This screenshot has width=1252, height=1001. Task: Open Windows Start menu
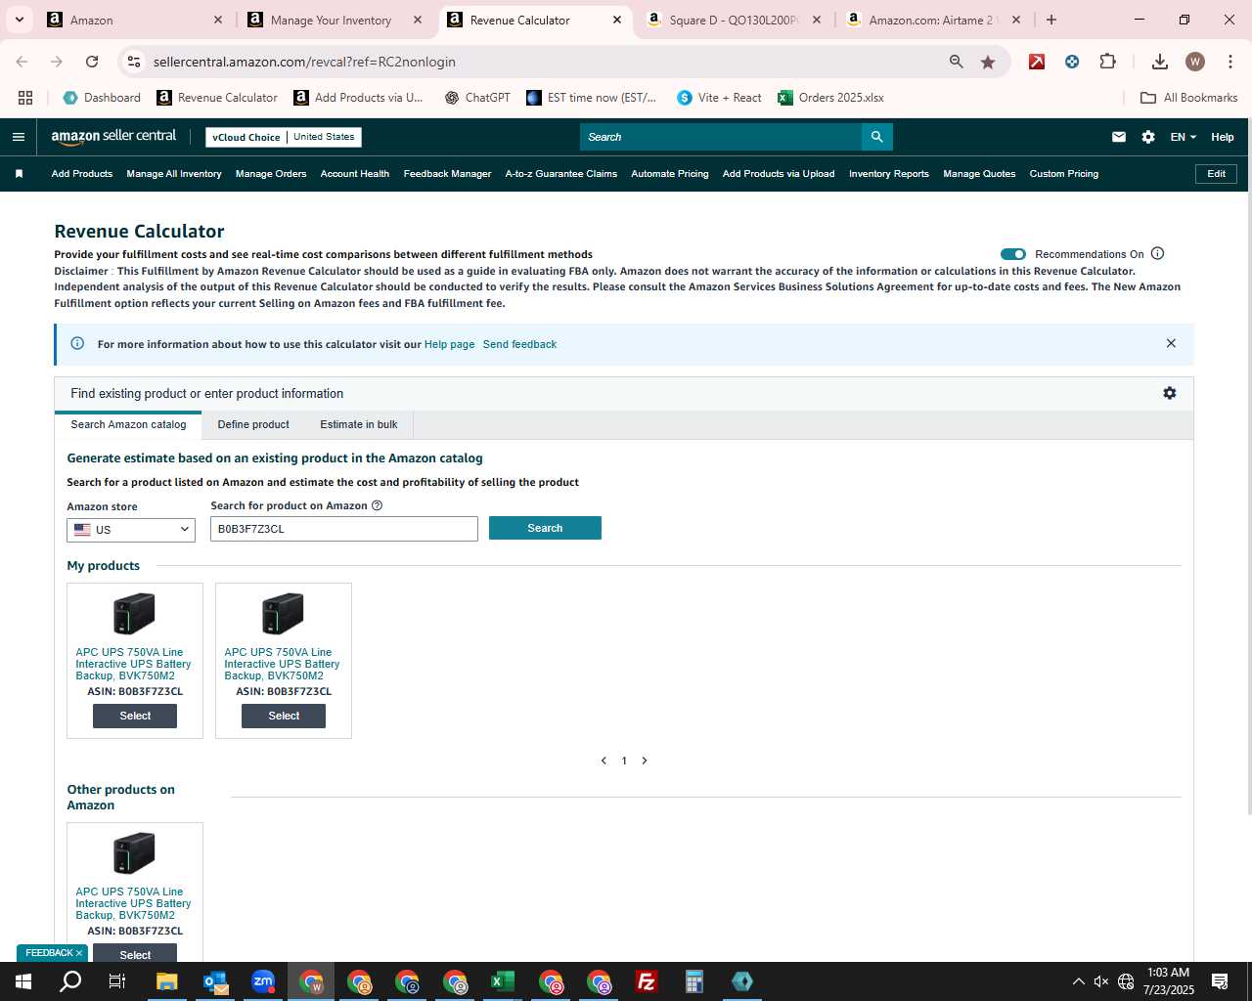[23, 981]
